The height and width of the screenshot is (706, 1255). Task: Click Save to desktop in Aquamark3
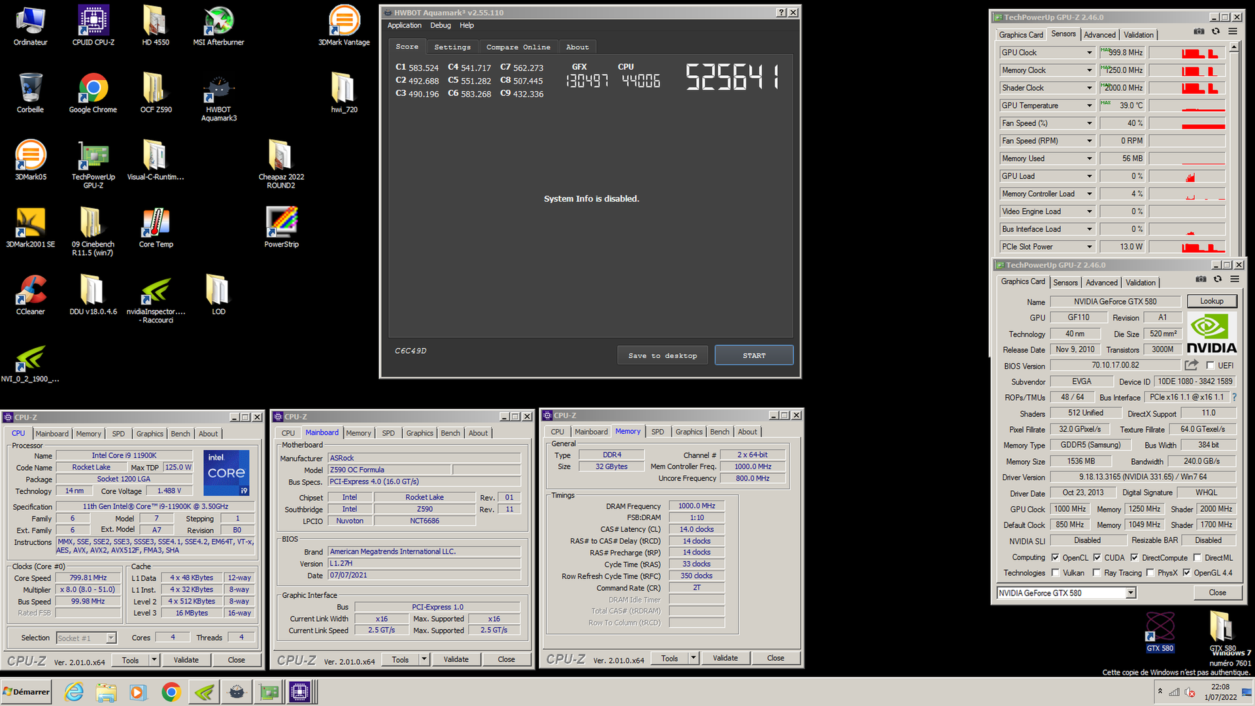click(662, 356)
